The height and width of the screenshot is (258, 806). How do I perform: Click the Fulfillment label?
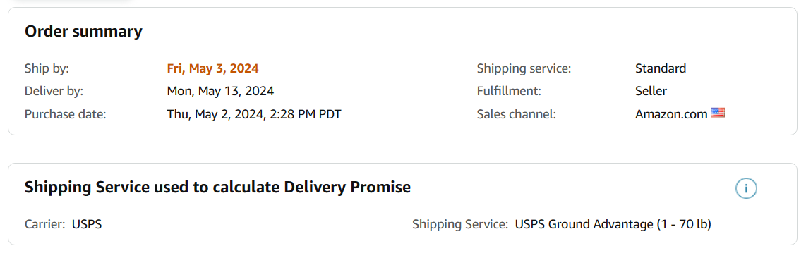click(509, 92)
